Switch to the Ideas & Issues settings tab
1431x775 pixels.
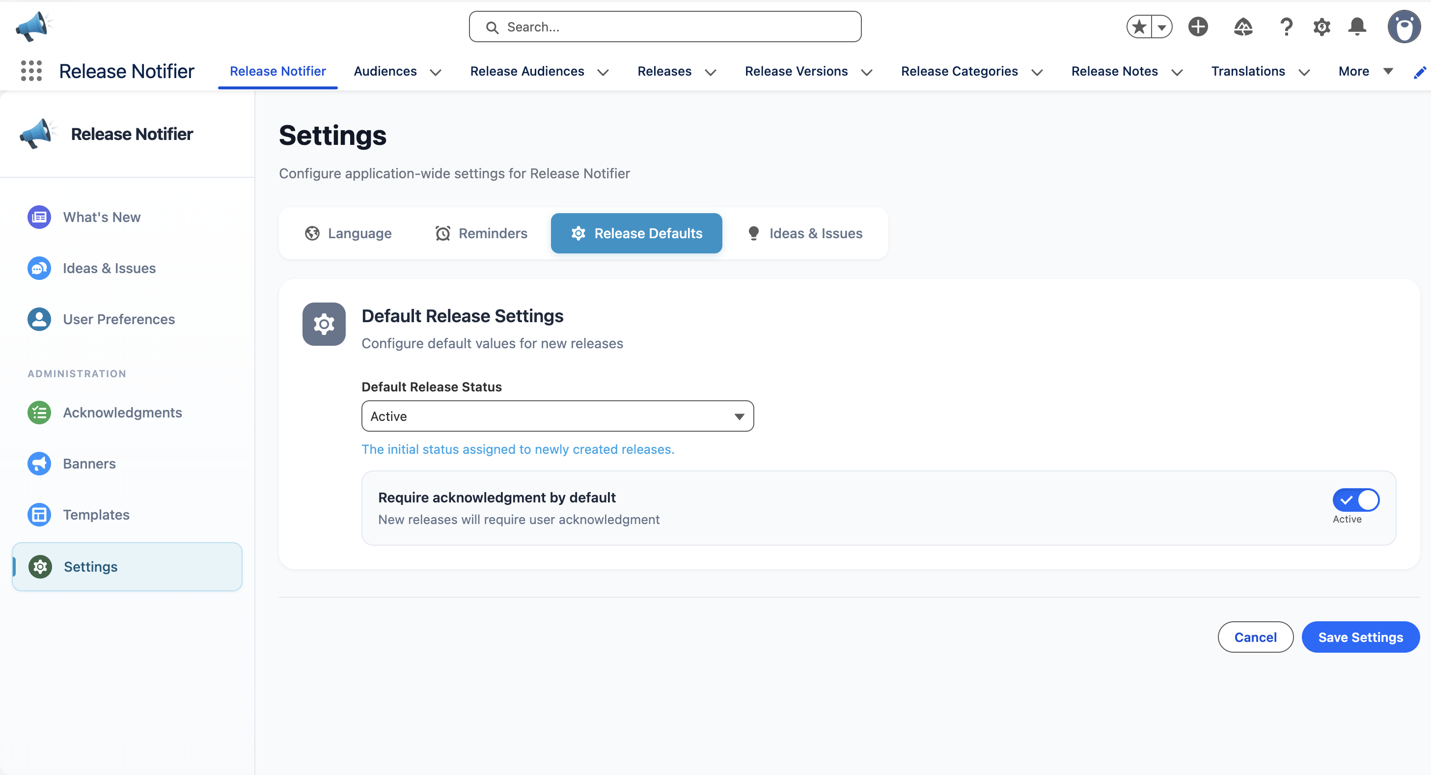pos(805,233)
